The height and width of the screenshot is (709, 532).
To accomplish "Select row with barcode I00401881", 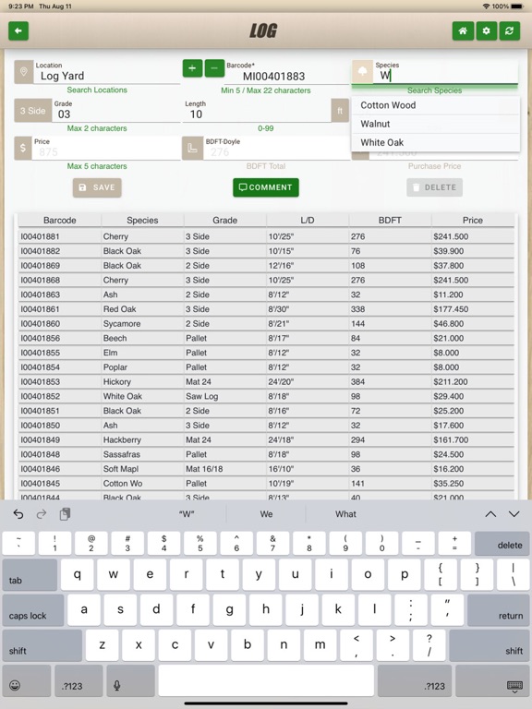I will coord(266,236).
